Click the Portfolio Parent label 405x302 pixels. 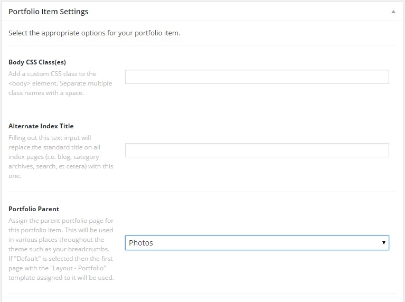[x=34, y=209]
